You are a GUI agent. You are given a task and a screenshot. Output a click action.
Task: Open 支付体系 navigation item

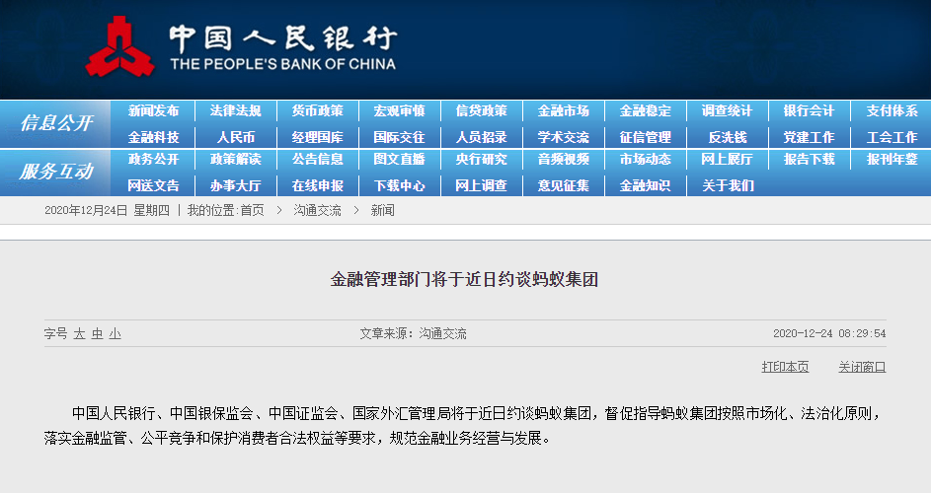click(892, 111)
